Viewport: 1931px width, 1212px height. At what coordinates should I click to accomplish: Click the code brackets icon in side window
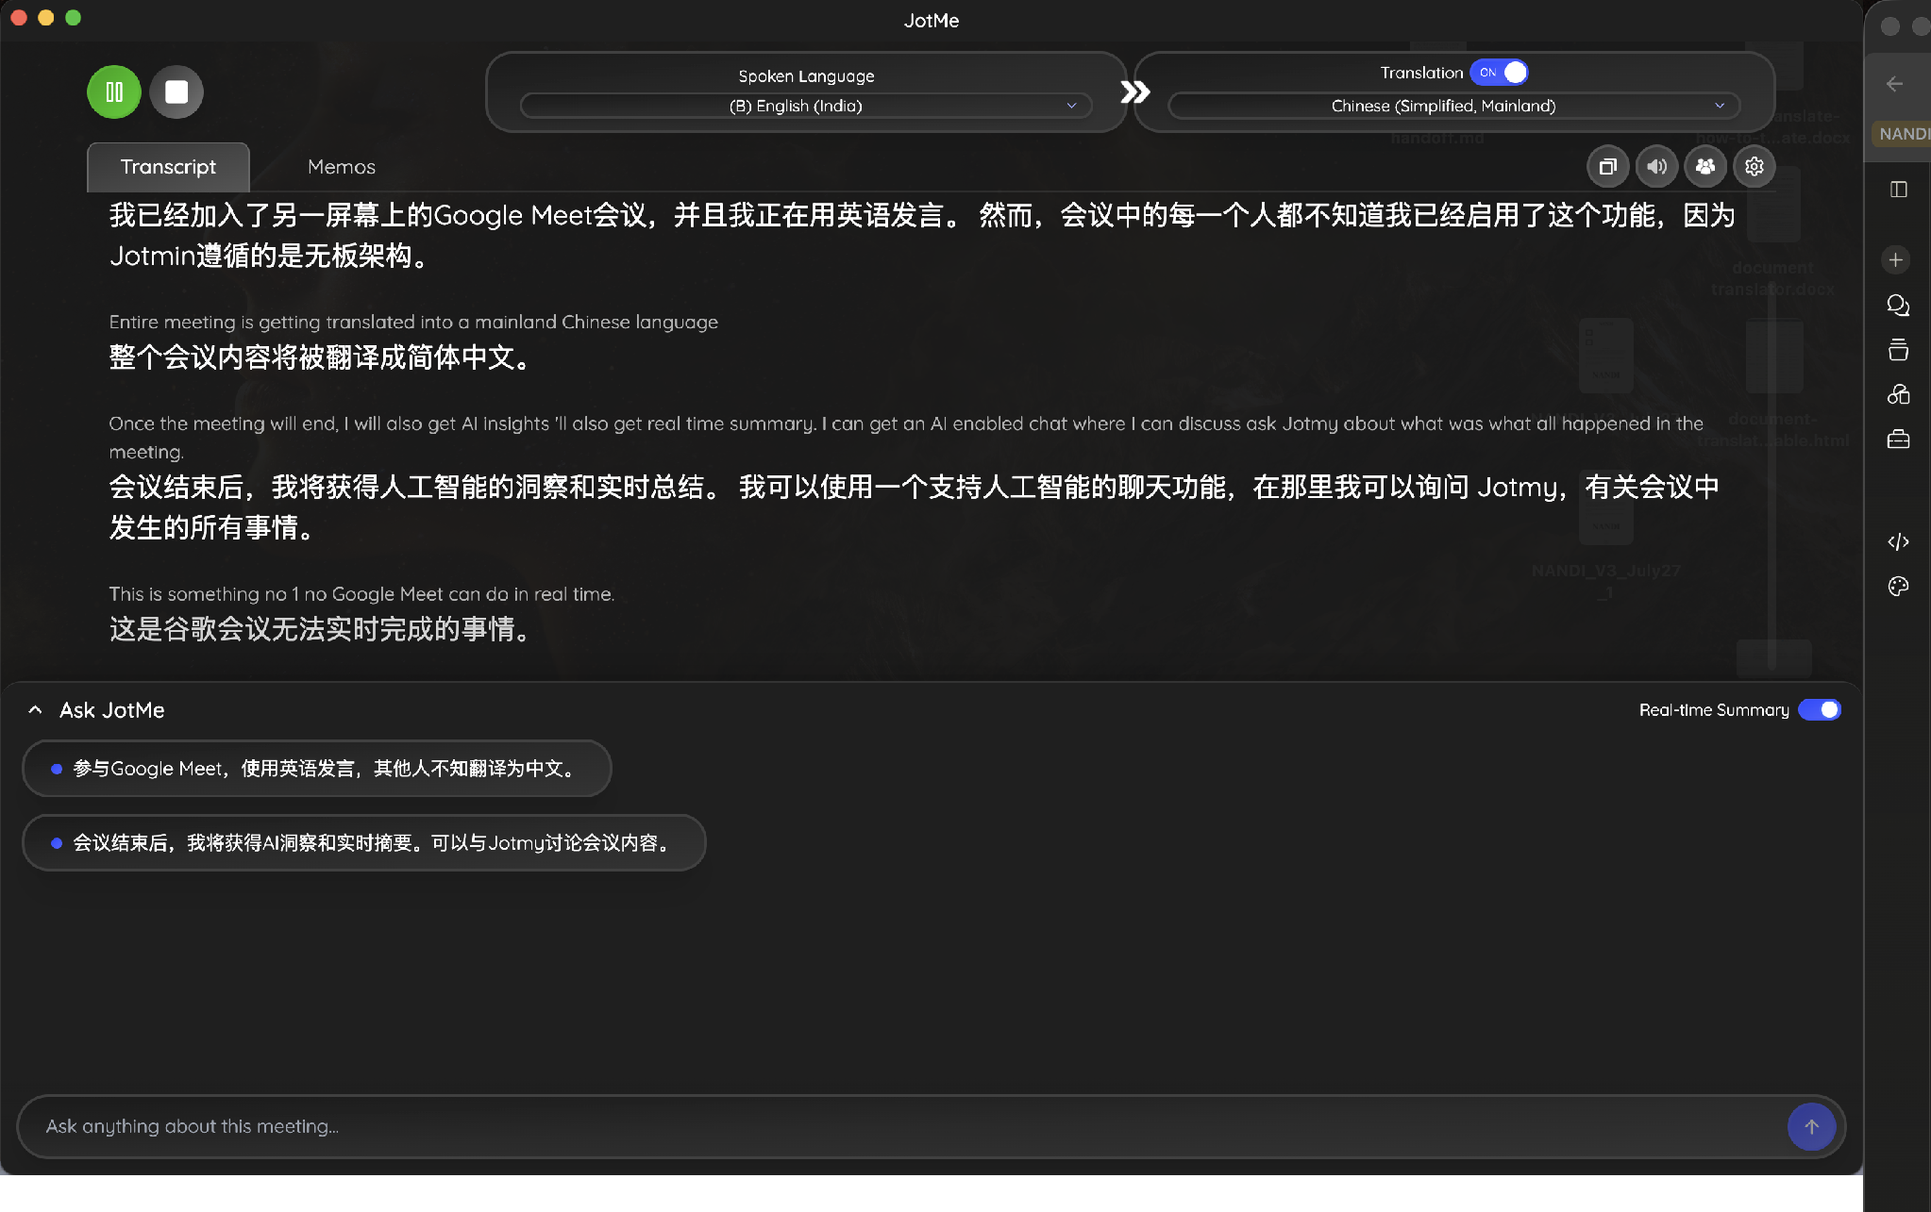[x=1898, y=541]
